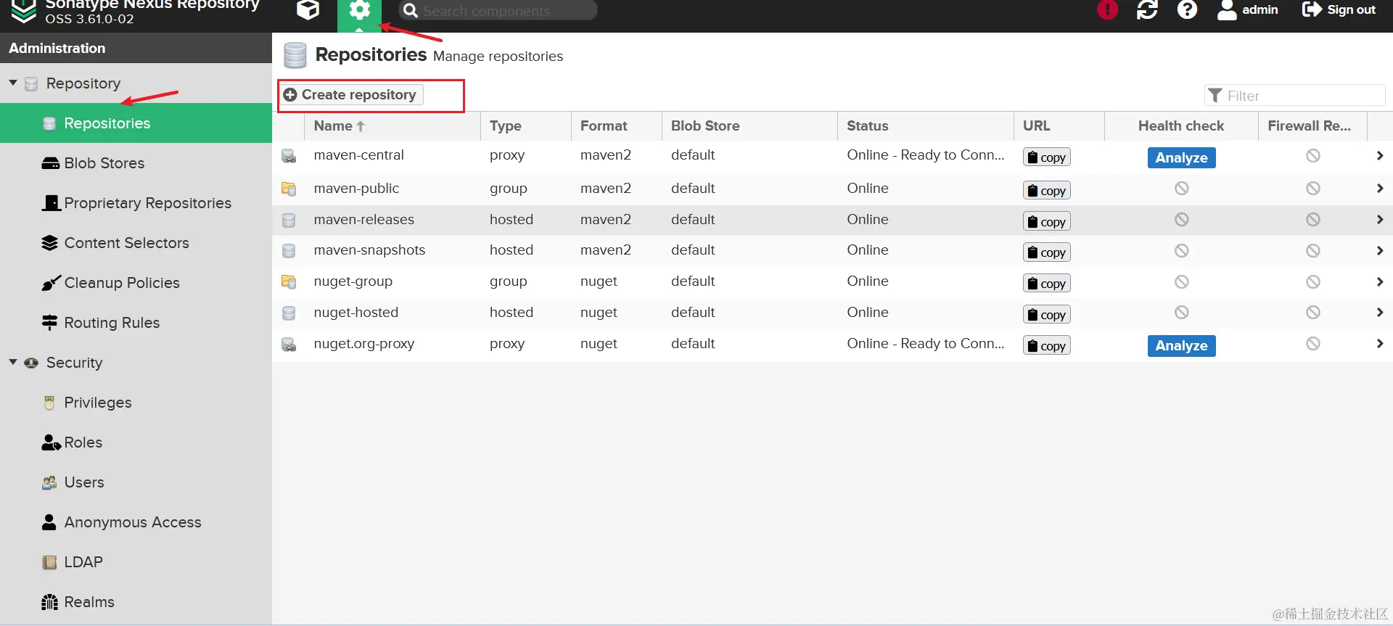Copy URL of maven-central

[x=1046, y=157]
